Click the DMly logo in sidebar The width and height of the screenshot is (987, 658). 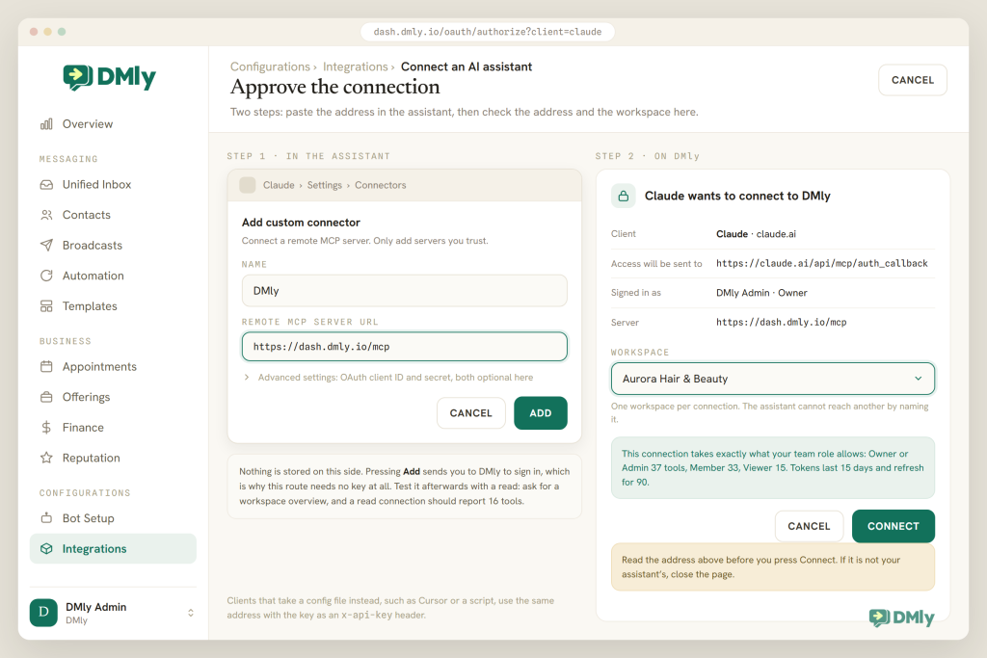coord(110,77)
